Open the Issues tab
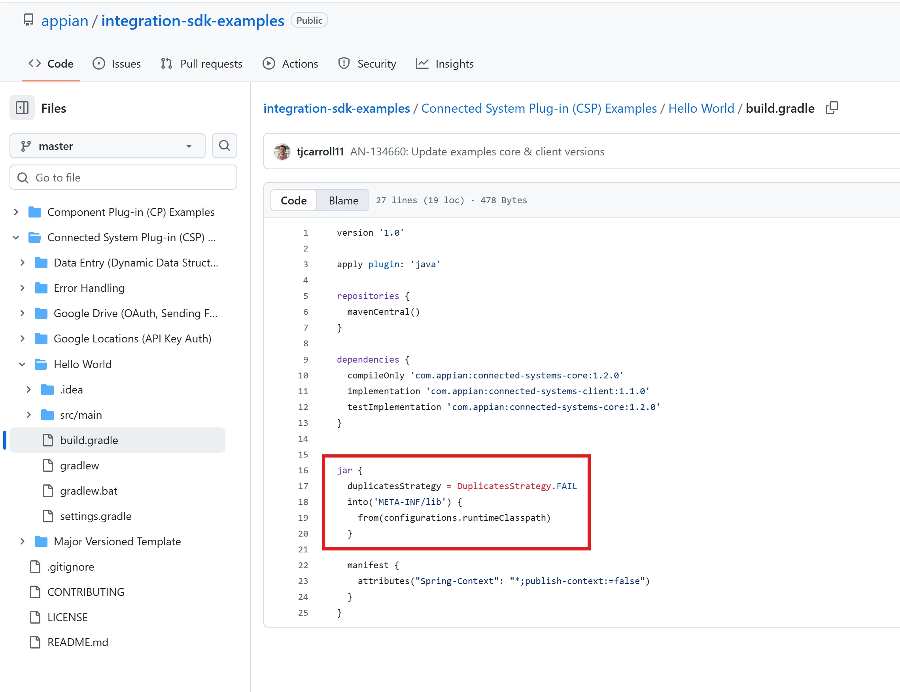Screen dimensions: 900x692 click(117, 64)
